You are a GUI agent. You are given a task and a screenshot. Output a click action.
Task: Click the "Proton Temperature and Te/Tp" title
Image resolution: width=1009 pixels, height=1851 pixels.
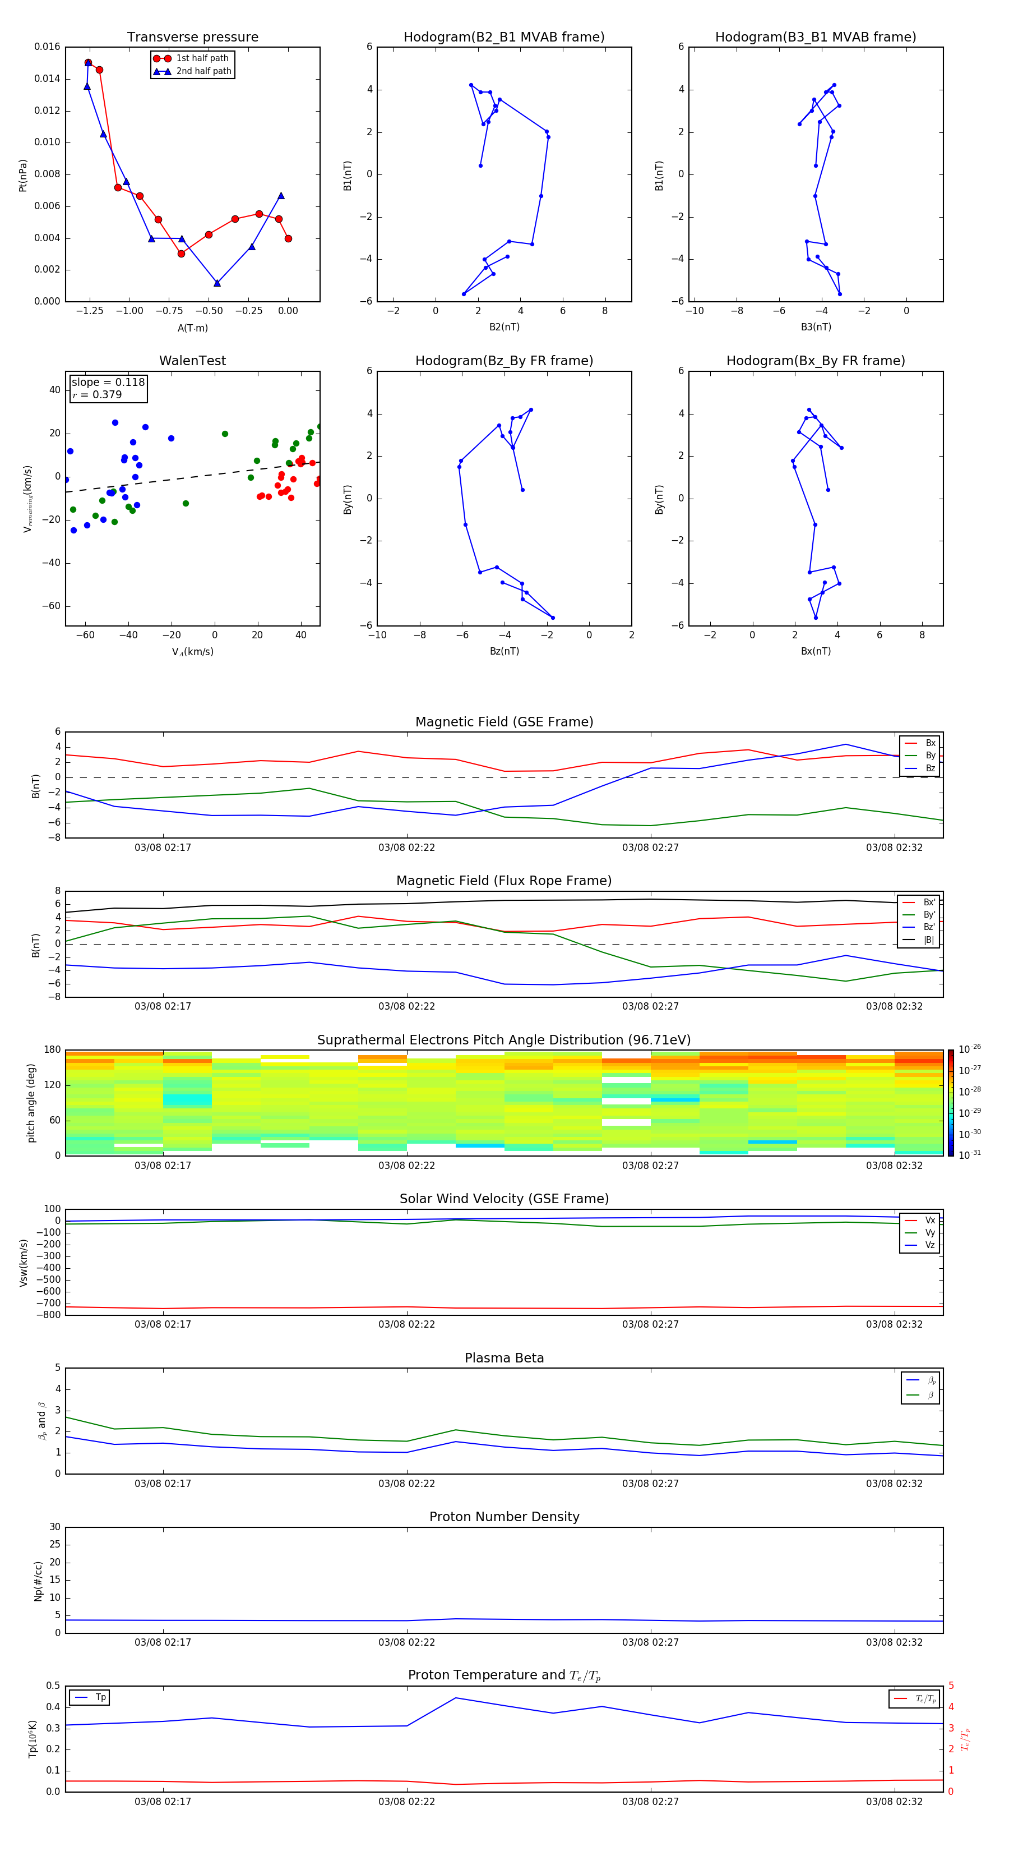(504, 1675)
